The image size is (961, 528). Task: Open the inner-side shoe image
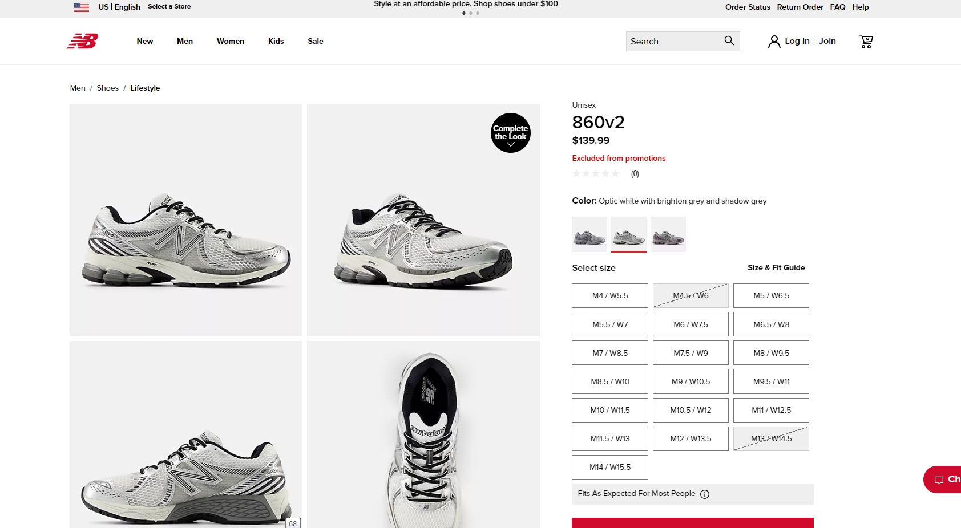tap(186, 434)
